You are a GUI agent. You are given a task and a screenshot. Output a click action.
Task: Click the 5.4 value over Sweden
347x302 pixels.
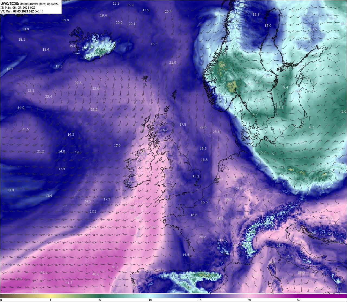(x=285, y=87)
